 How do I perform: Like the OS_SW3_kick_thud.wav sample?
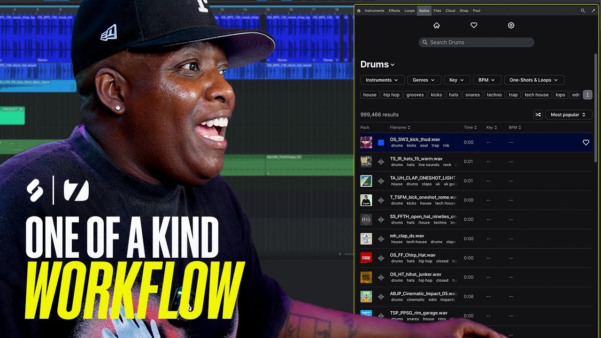click(586, 142)
